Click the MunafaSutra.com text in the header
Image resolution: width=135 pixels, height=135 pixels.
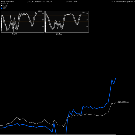129,2
